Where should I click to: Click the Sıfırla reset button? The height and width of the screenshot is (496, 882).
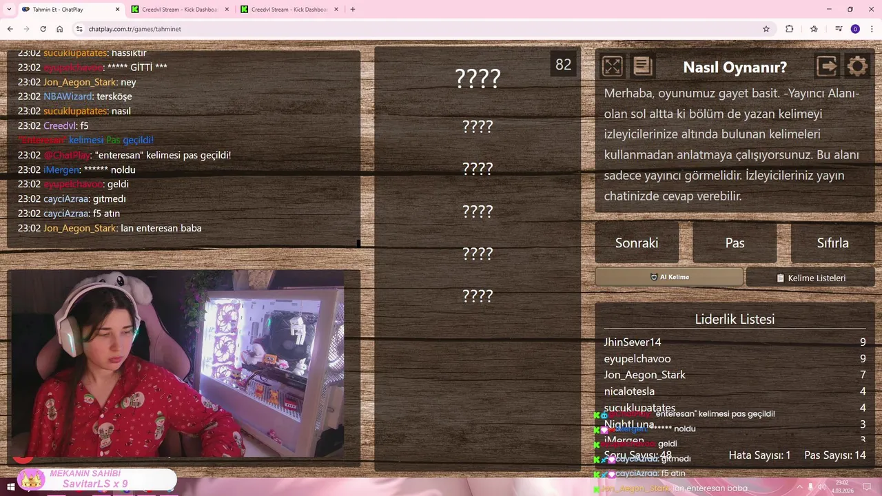[832, 242]
